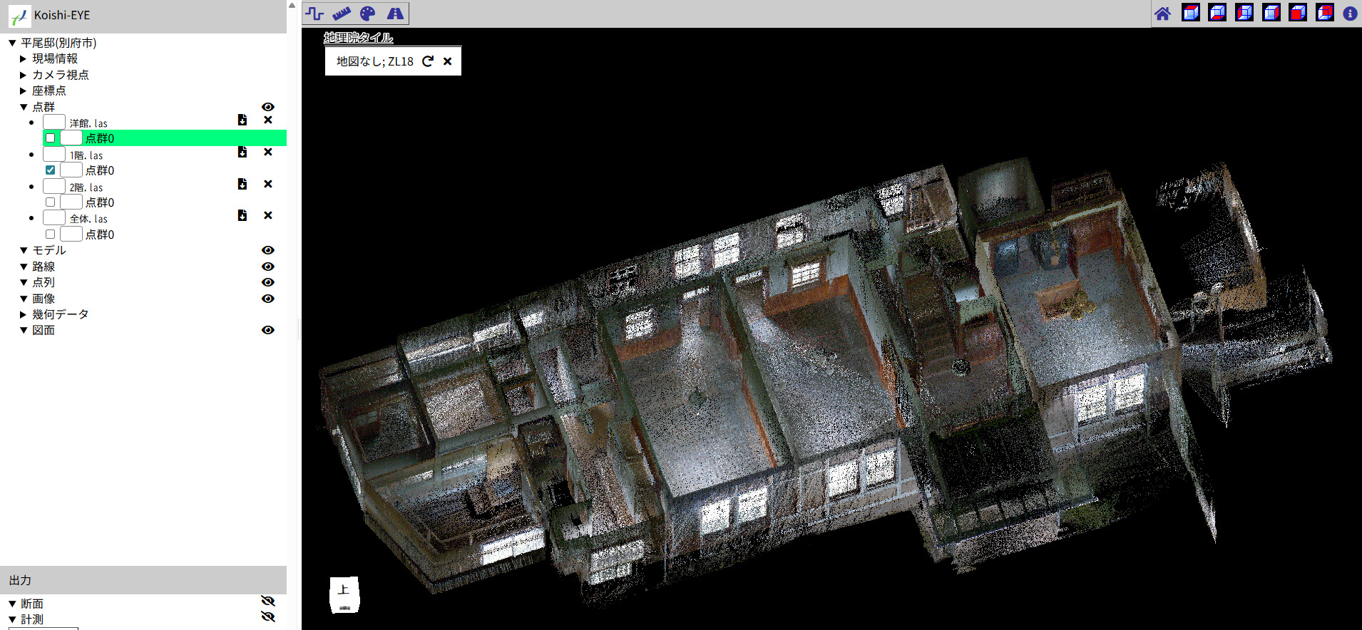Image resolution: width=1362 pixels, height=630 pixels.
Task: Expand the 現場情報 tree node
Action: (24, 59)
